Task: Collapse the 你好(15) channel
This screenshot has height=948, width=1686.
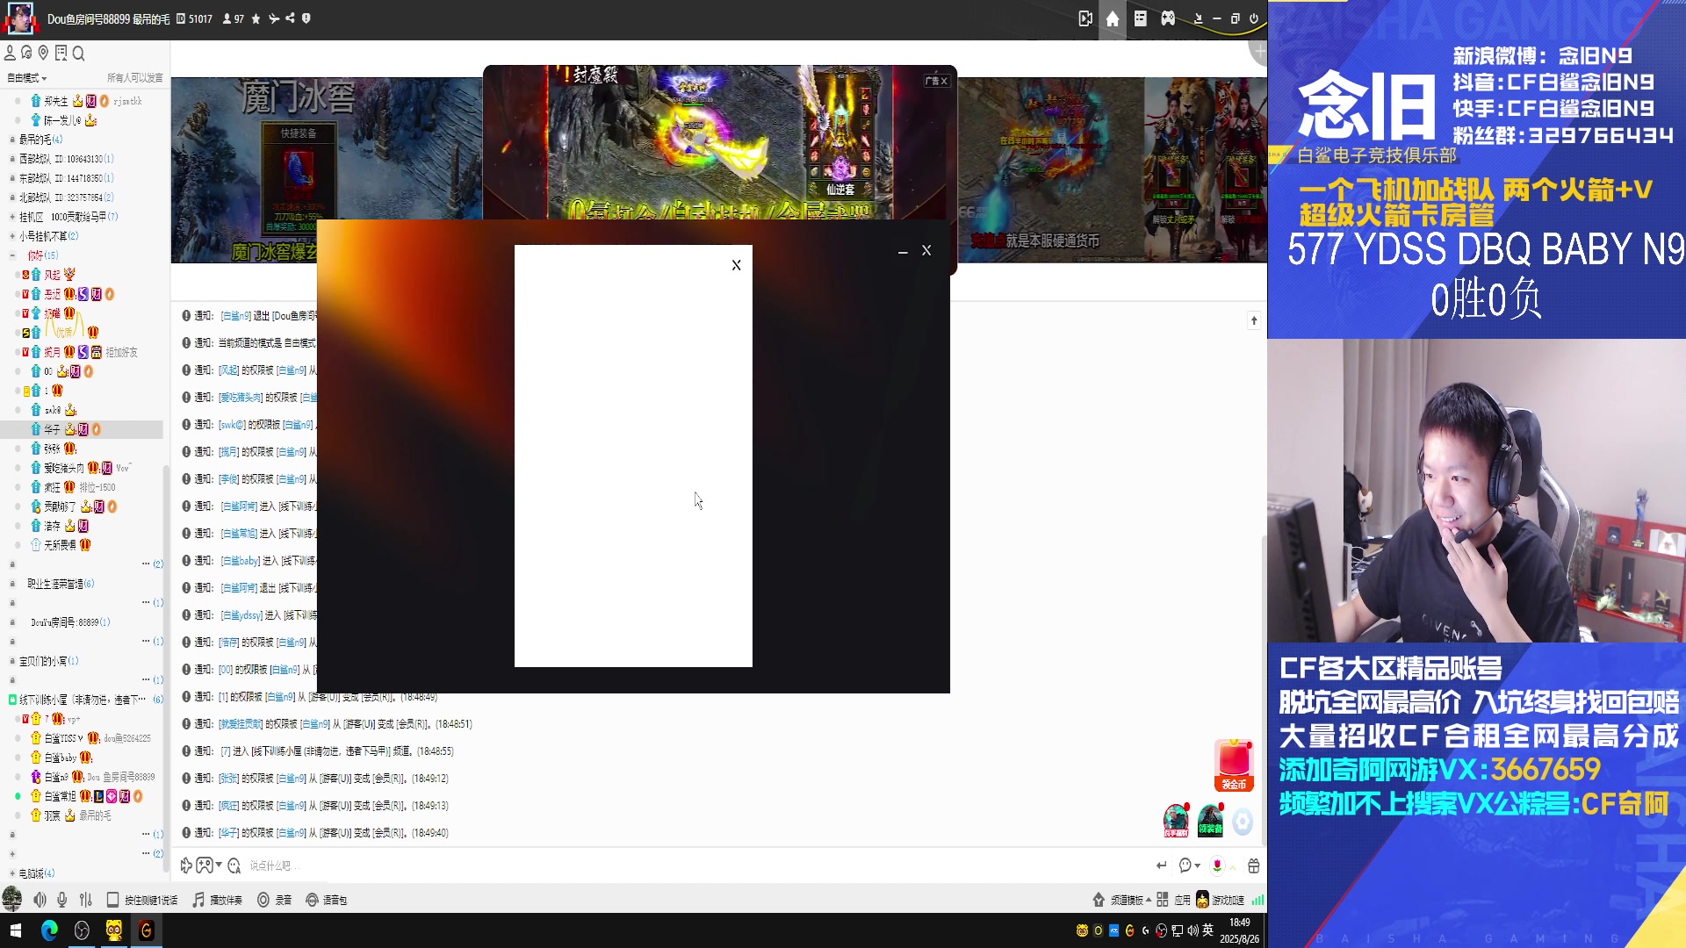Action: pos(12,255)
